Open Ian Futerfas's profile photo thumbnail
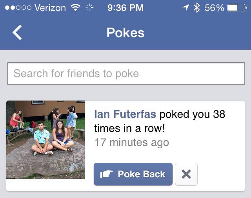 pyautogui.click(x=45, y=140)
